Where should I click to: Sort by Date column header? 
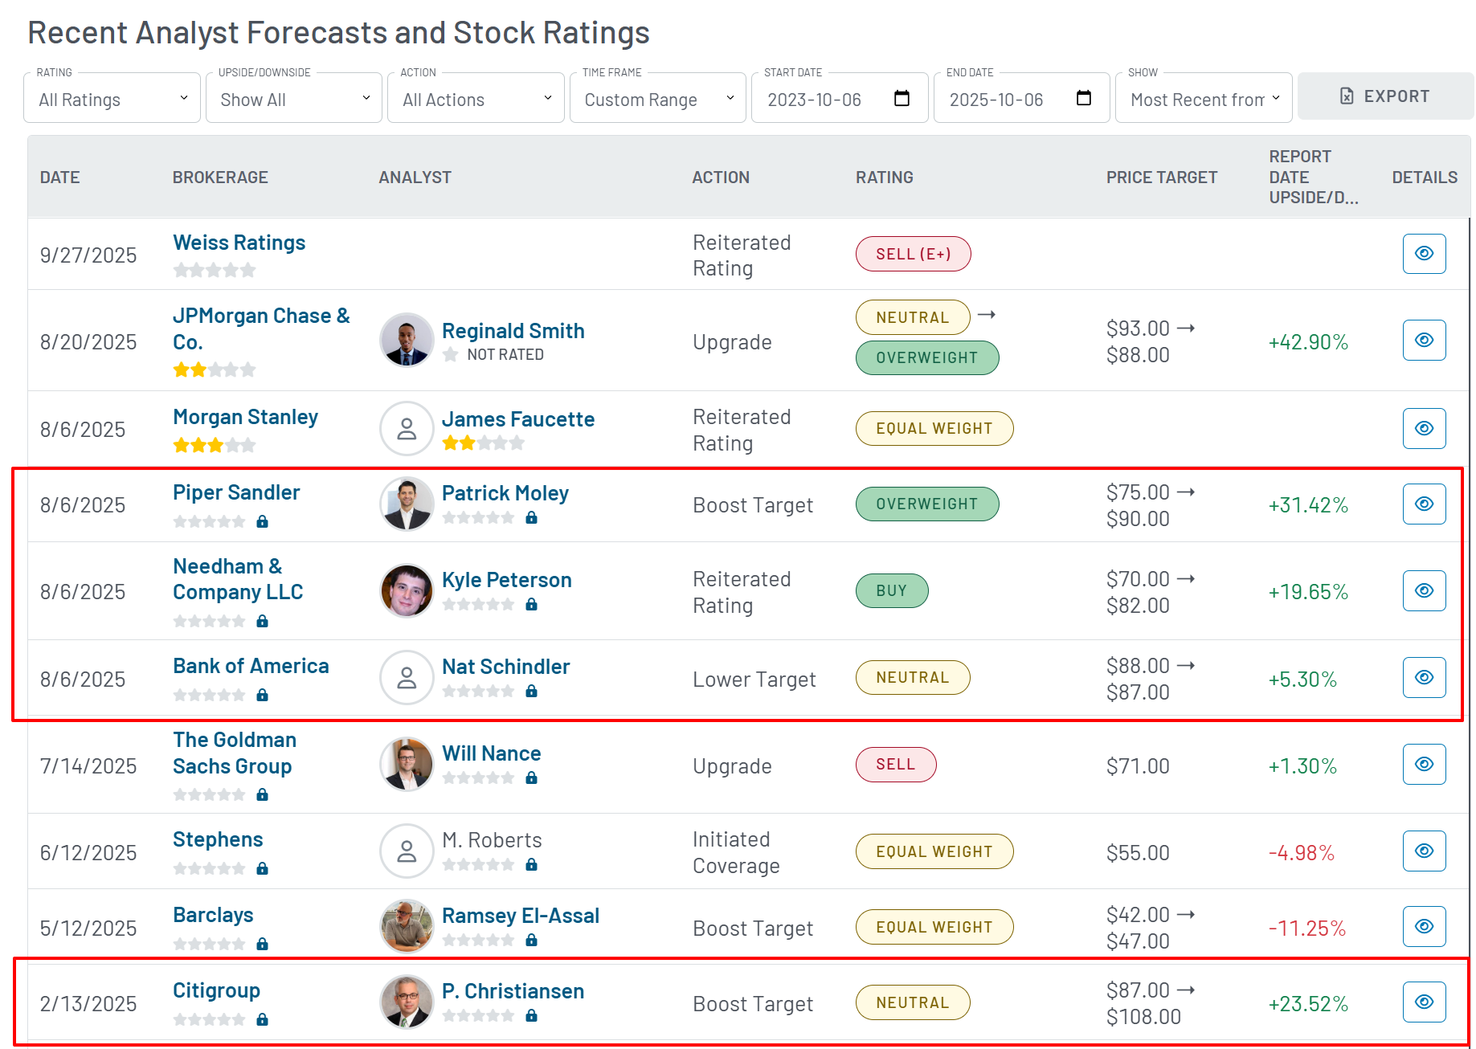[60, 178]
